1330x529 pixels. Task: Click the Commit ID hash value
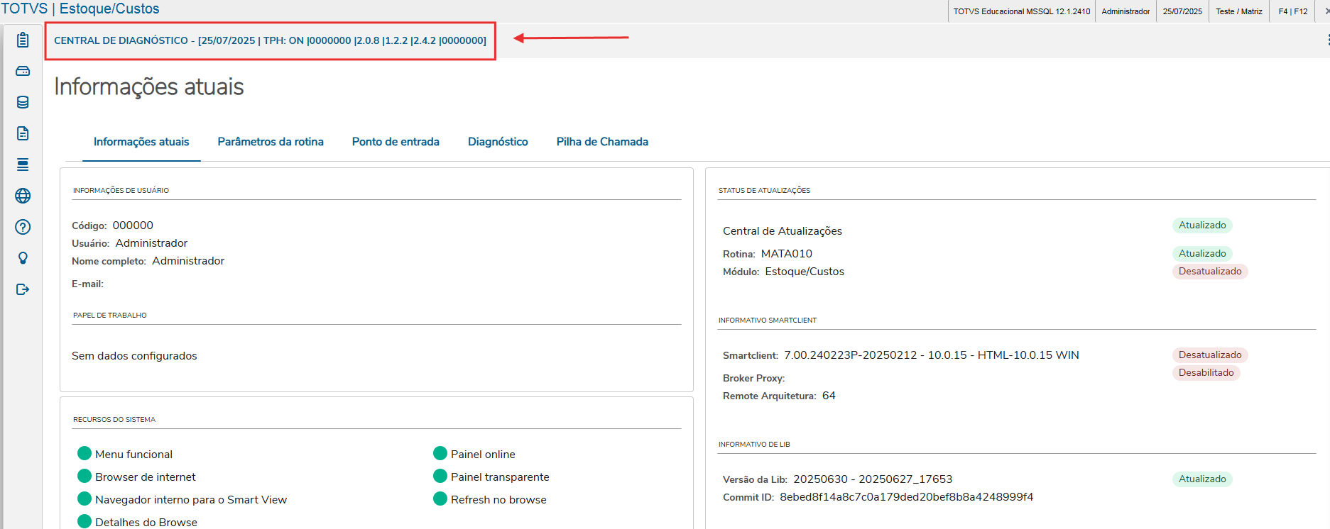pos(907,497)
